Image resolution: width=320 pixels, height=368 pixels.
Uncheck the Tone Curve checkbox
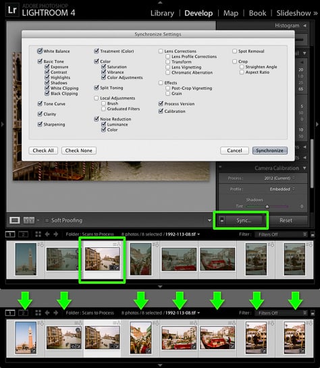40,103
